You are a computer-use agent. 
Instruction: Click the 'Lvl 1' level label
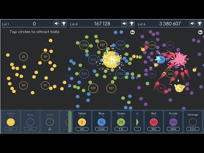click(6, 24)
